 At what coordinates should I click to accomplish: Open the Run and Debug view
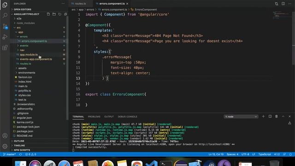pos(5,37)
